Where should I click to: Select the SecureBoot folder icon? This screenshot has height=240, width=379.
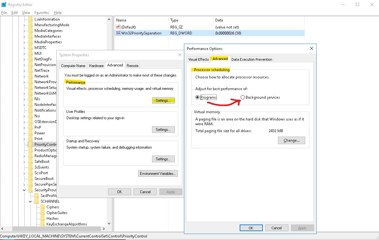[x=30, y=179]
